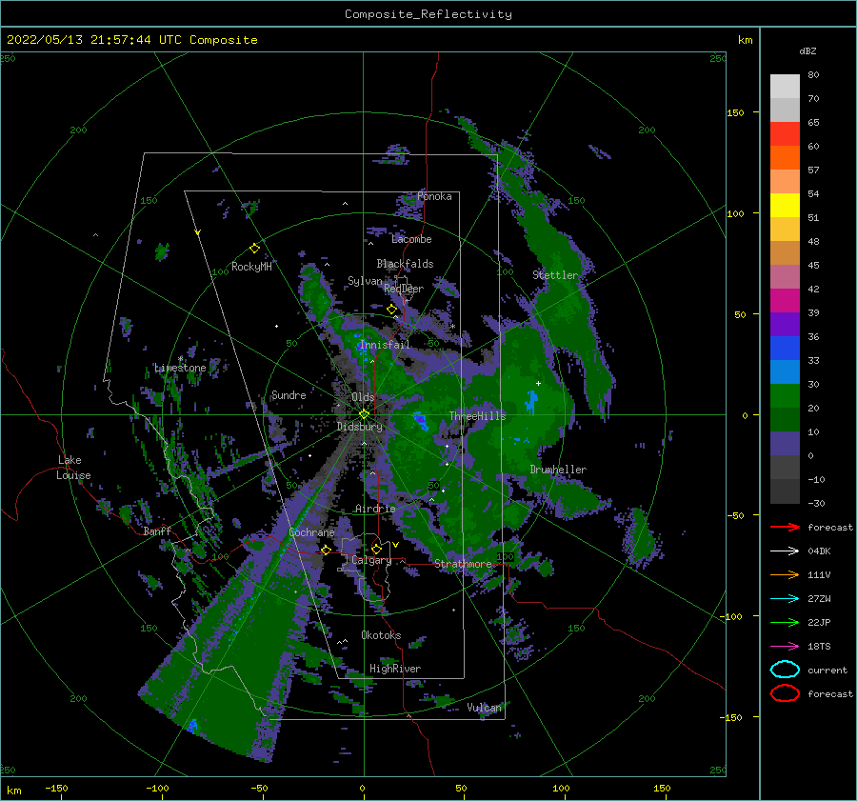Click the Banff label
Image resolution: width=857 pixels, height=801 pixels.
(157, 531)
